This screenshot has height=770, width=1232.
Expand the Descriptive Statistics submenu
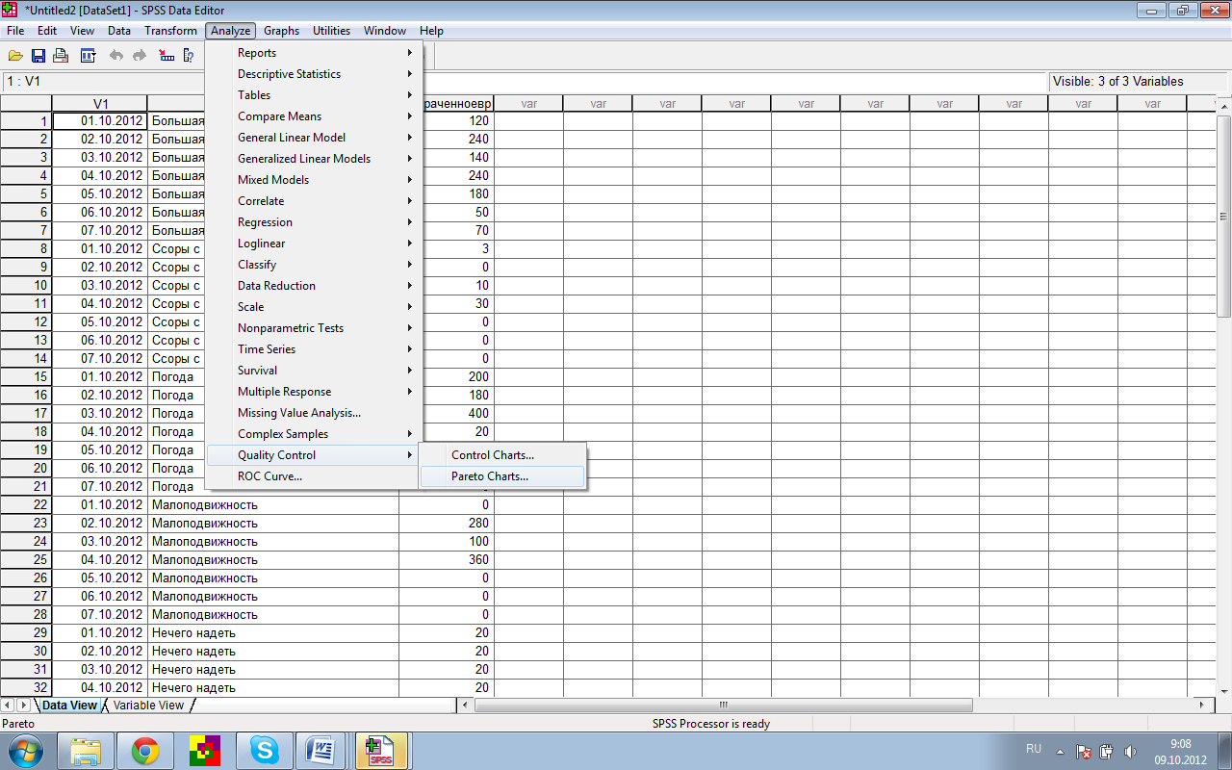(313, 74)
